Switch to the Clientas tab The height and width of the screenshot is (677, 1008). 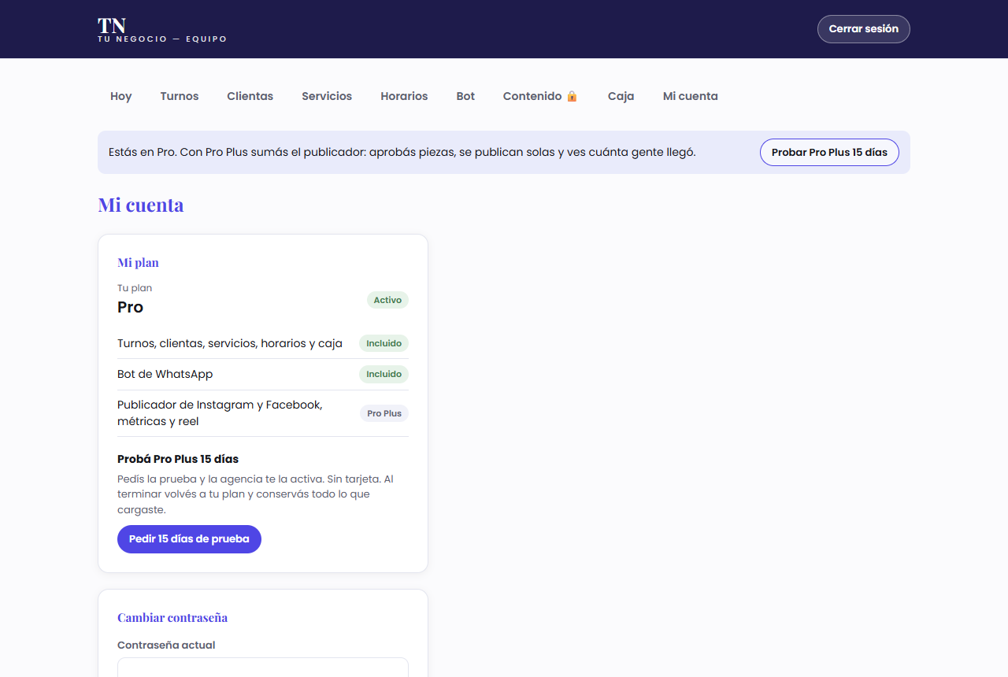pyautogui.click(x=250, y=96)
